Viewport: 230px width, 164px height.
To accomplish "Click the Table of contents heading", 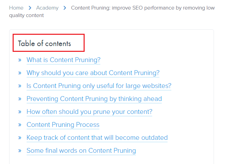I will point(44,43).
